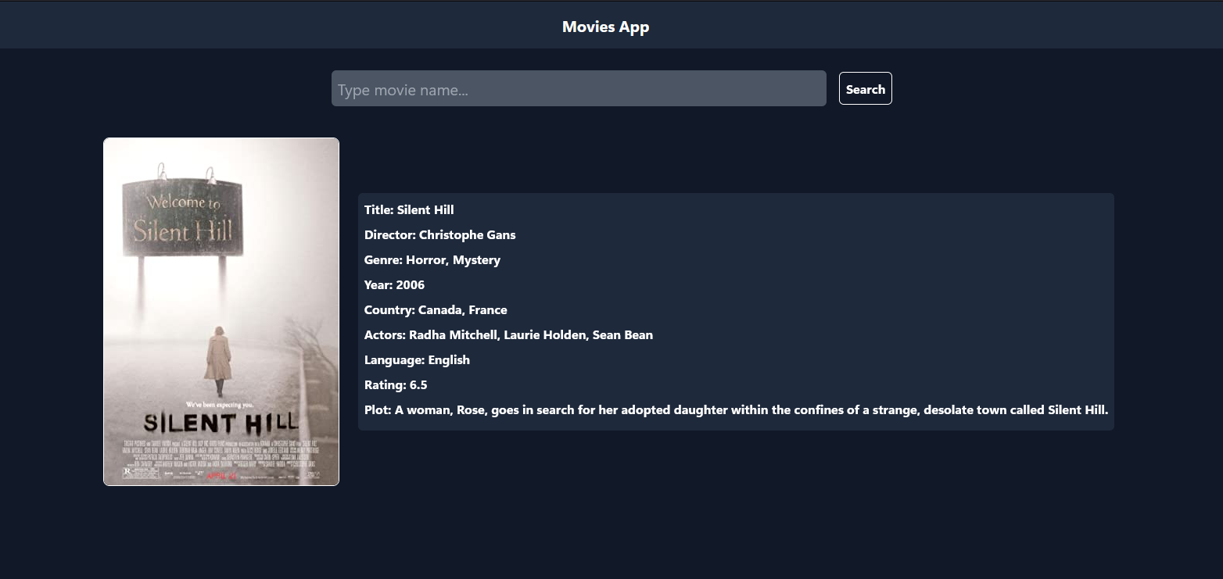Open the Silent Hill movie poster
The height and width of the screenshot is (579, 1223).
point(221,312)
